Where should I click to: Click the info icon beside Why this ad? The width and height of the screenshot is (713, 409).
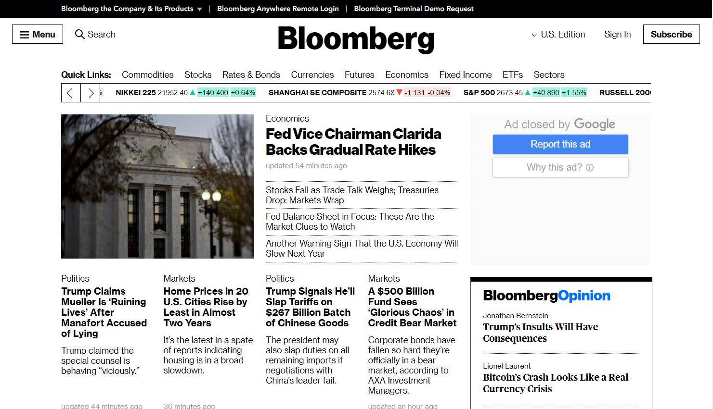click(590, 167)
